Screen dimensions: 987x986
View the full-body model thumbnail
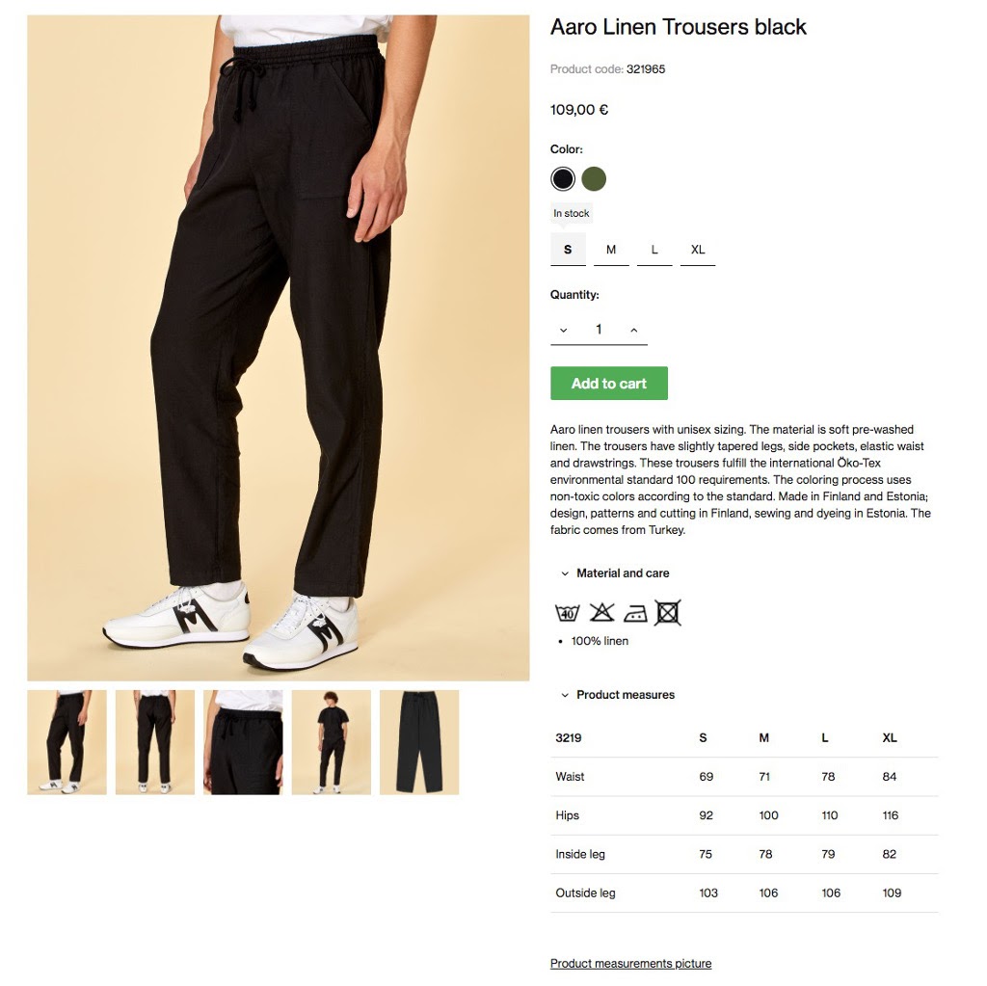(x=332, y=742)
